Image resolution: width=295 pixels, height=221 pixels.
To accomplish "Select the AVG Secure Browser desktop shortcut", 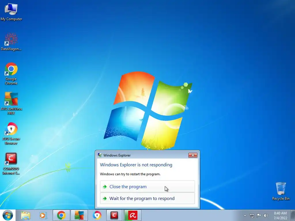I will point(11,134).
